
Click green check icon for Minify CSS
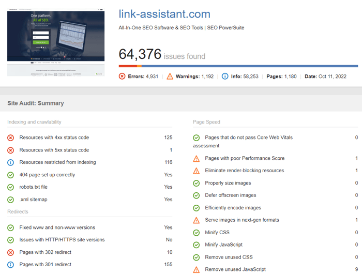(x=197, y=233)
